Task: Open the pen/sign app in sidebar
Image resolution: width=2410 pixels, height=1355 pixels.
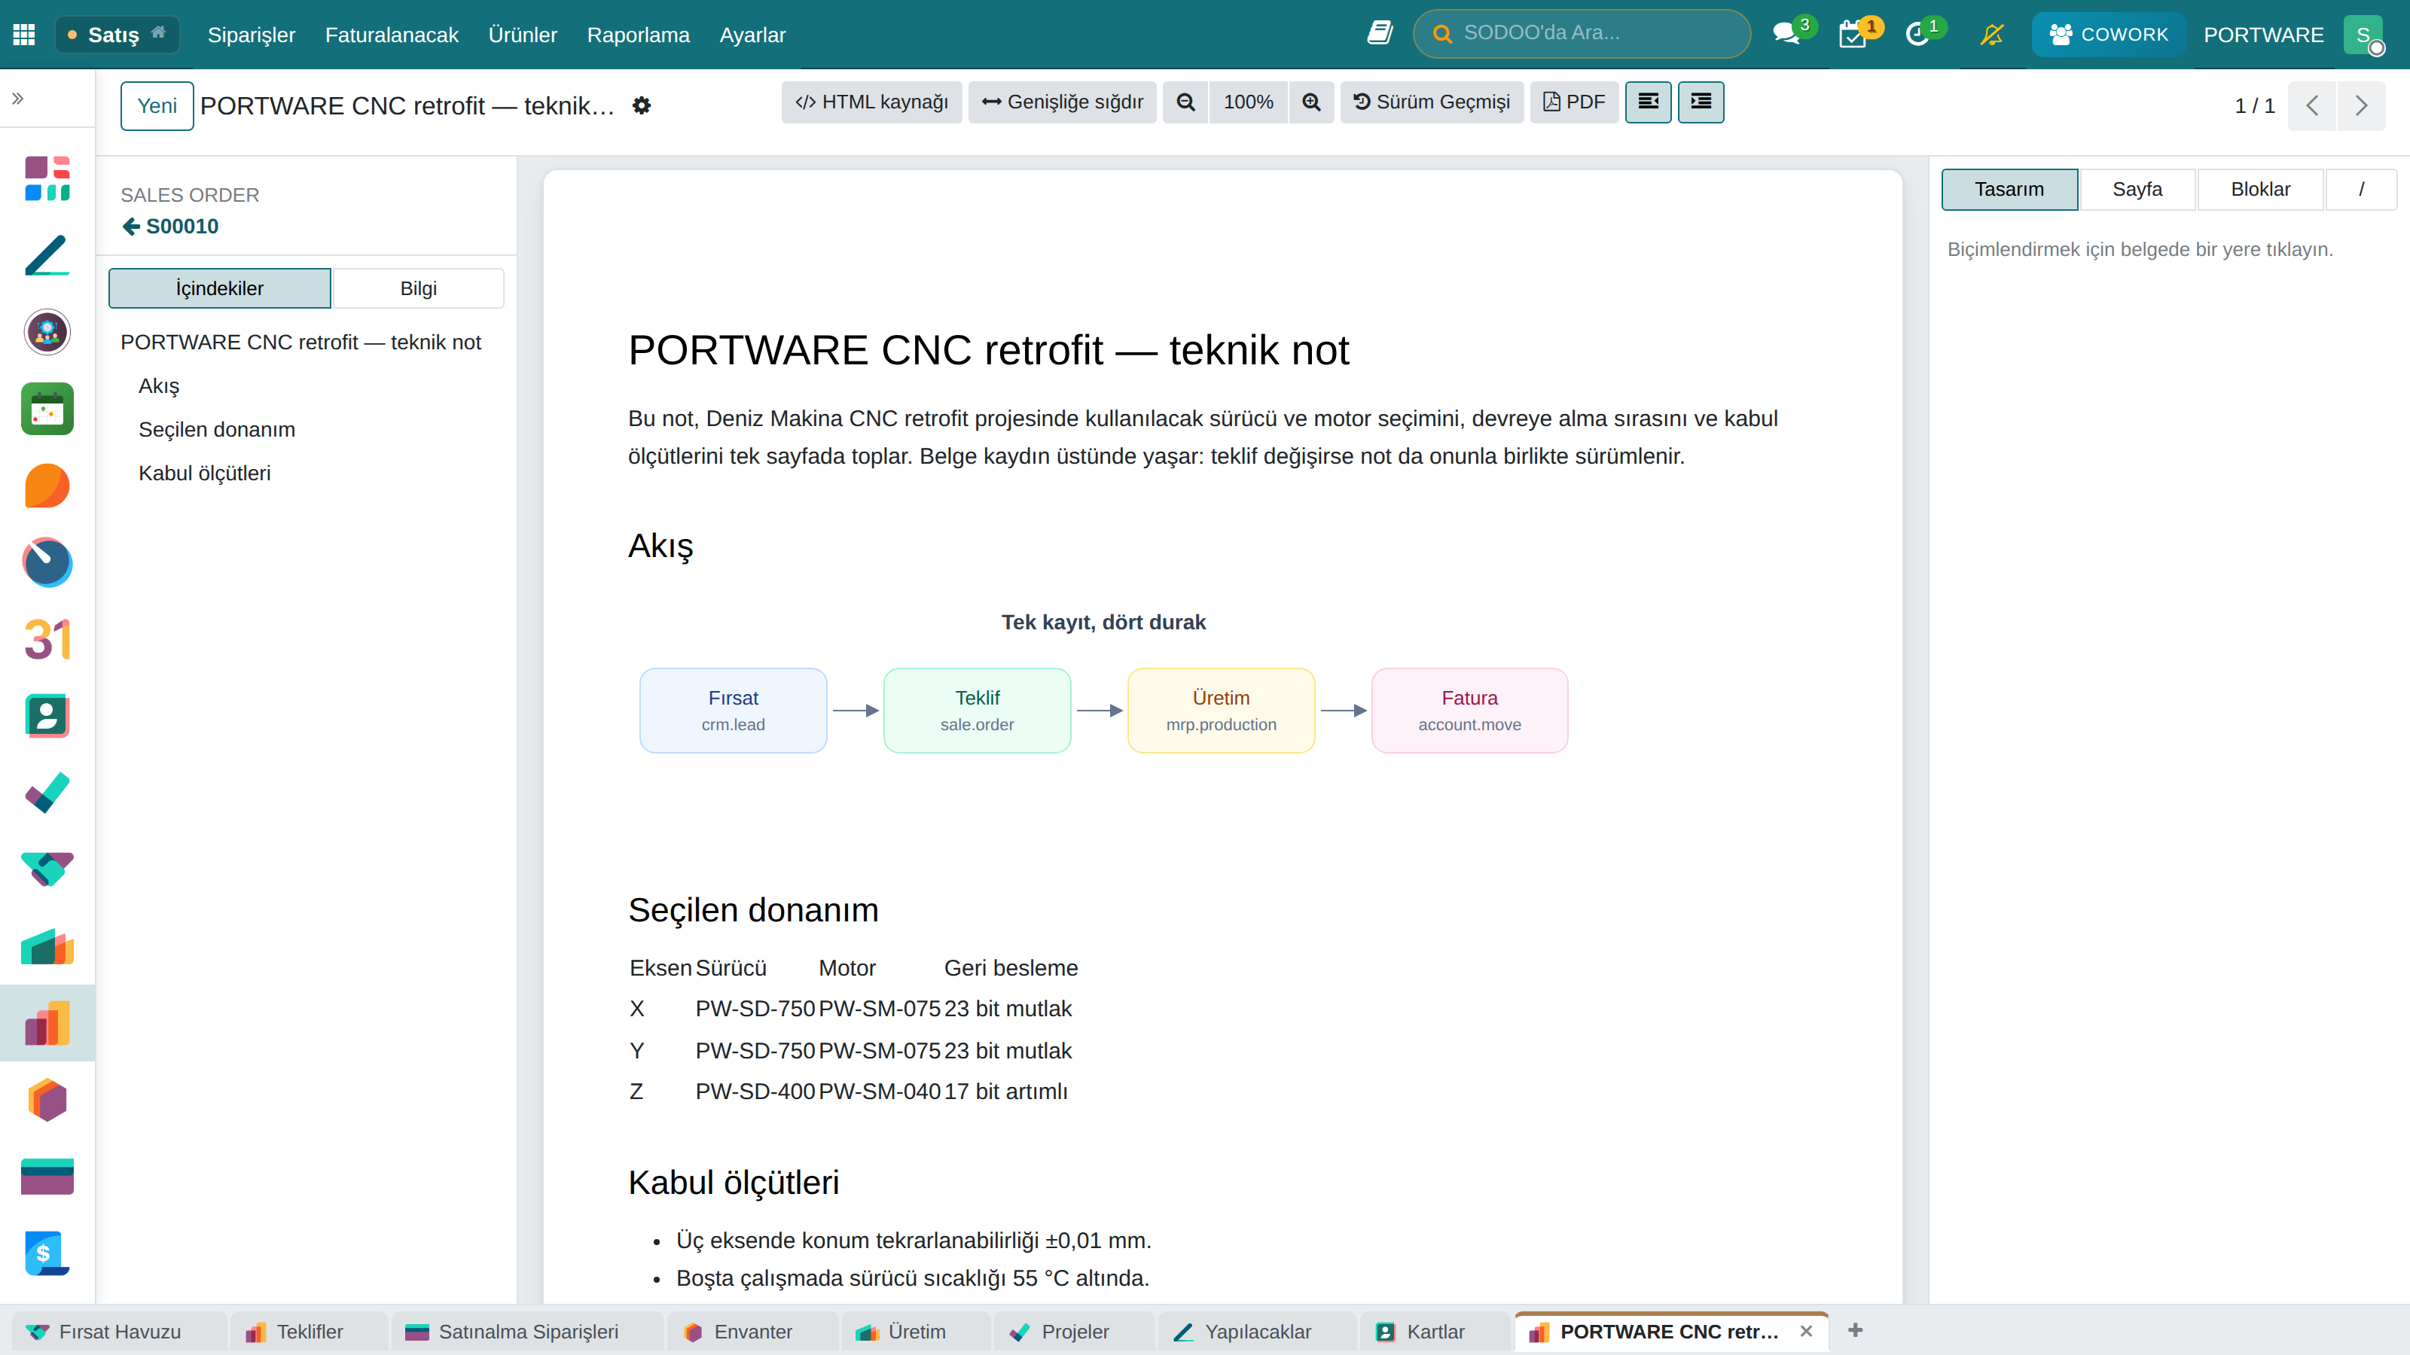Action: click(x=47, y=255)
